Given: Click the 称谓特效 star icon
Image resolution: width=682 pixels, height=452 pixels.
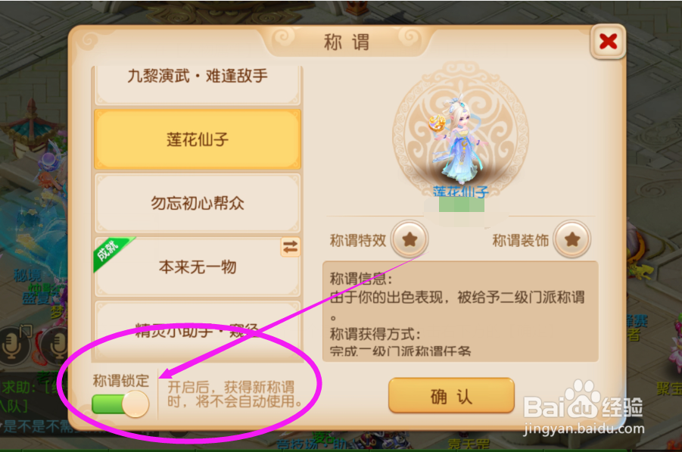Looking at the screenshot, I should 410,238.
